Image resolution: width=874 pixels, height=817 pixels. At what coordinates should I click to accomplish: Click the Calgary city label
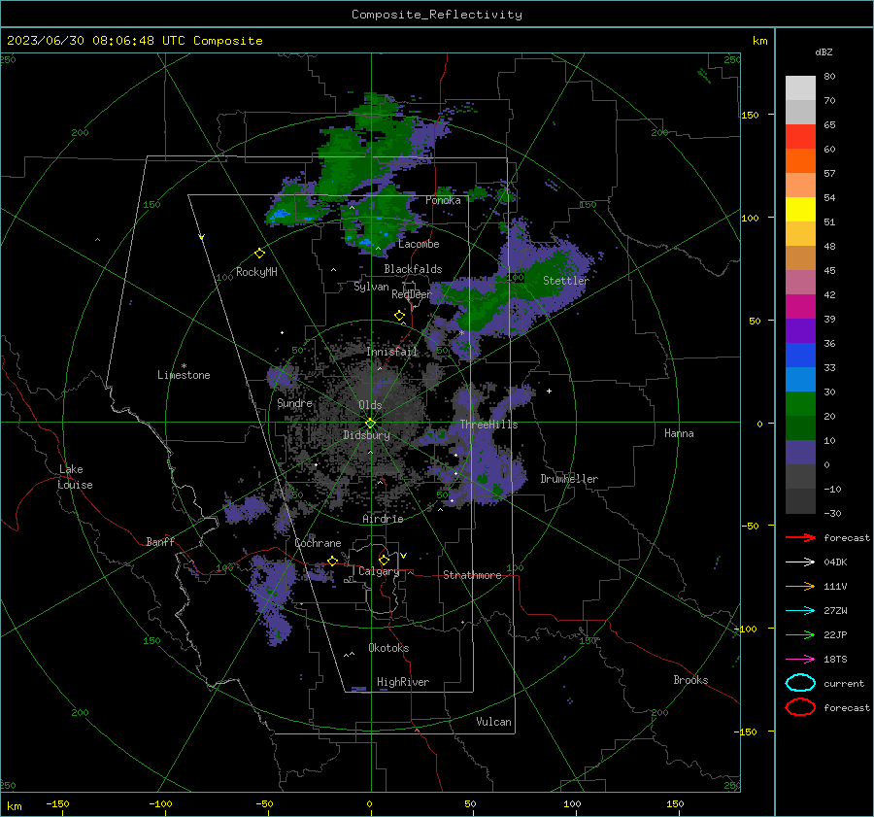tap(379, 571)
